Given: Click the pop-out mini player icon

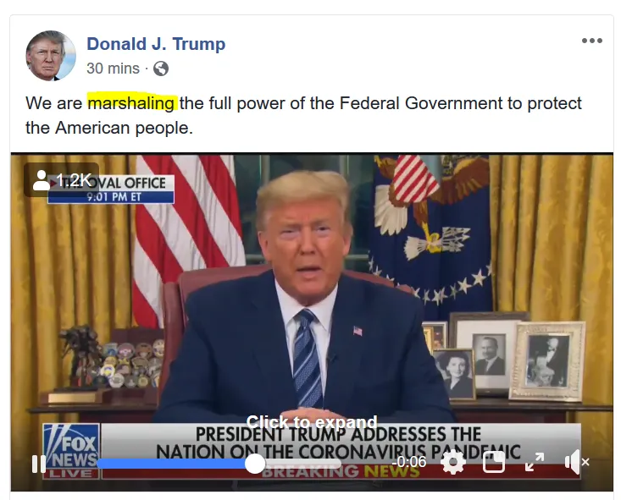Looking at the screenshot, I should tap(494, 462).
